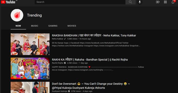Click the '4.5M views' text
This screenshot has width=178, height=93.
72,63
